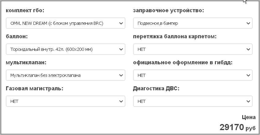260x135 pixels.
Task: Click the chevron arrow of перетяжка баллона карпетом select
Action: pyautogui.click(x=248, y=49)
